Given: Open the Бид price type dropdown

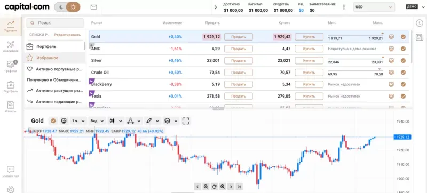Looking at the screenshot, I should [97, 120].
